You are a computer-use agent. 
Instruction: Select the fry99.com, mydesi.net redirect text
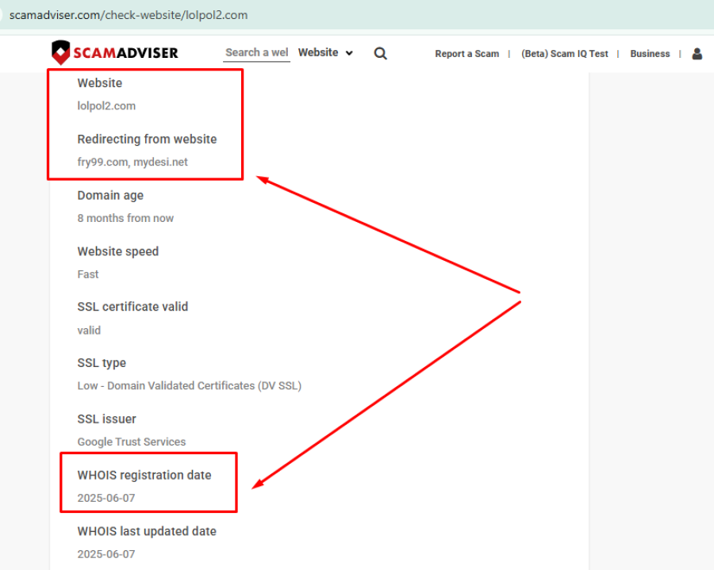click(x=132, y=162)
